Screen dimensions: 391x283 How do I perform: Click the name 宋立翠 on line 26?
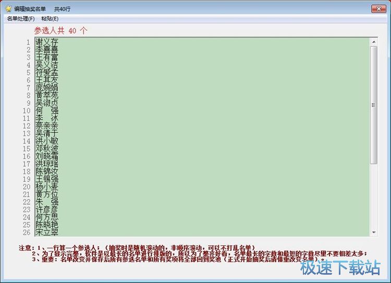coord(47,232)
